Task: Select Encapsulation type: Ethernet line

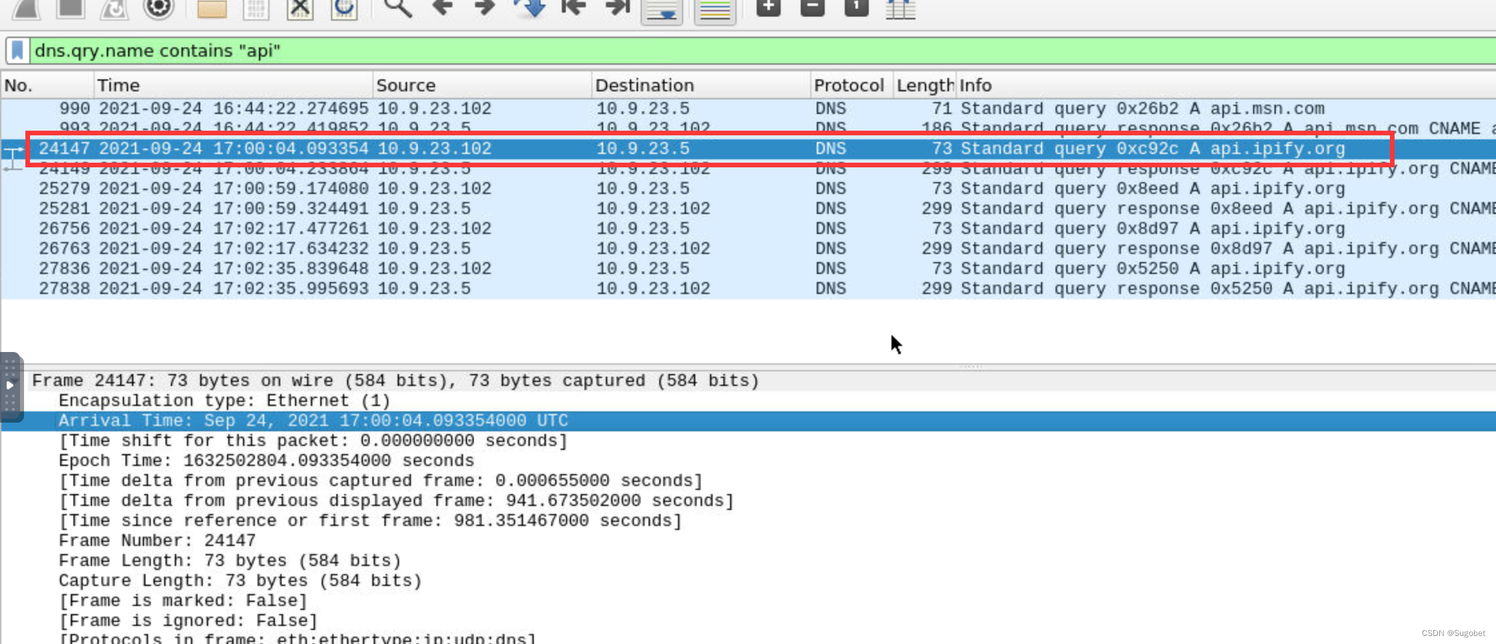Action: click(x=748, y=401)
